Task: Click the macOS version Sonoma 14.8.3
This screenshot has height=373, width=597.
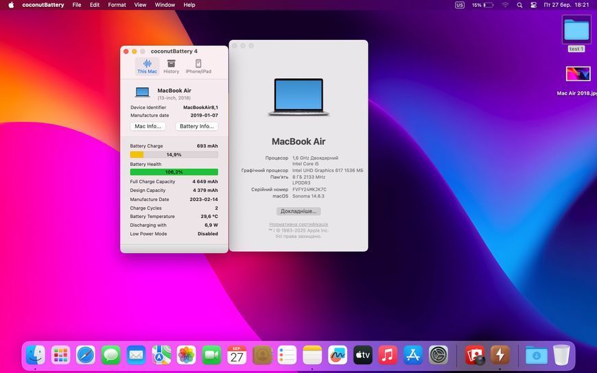Action: click(308, 196)
